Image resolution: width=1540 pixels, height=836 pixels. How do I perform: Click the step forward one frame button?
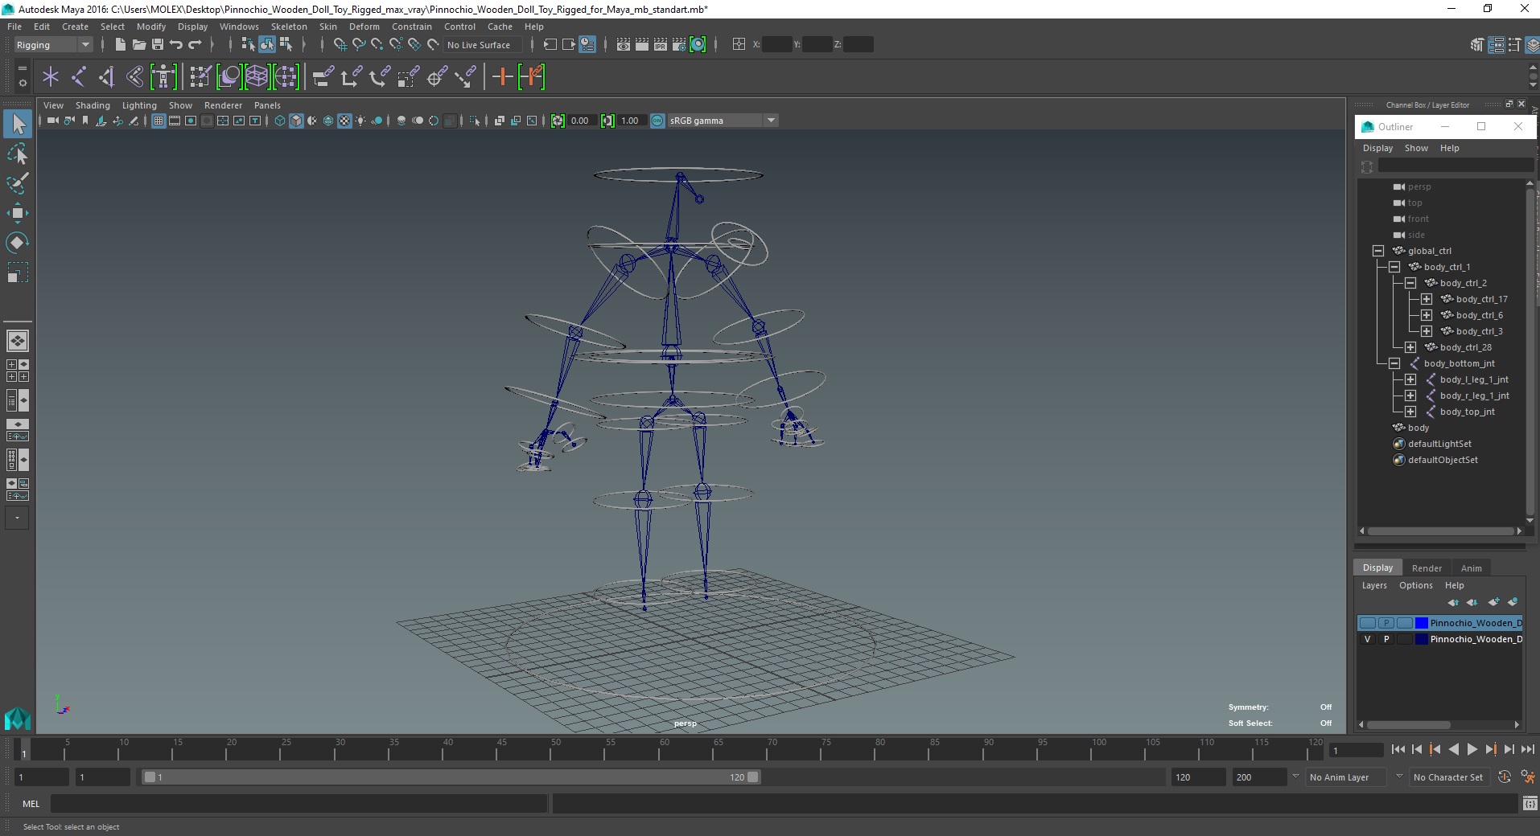tap(1509, 749)
